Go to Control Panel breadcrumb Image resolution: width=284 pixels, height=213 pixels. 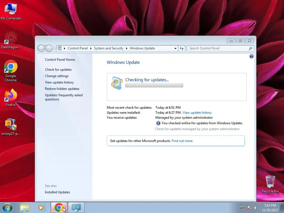78,48
